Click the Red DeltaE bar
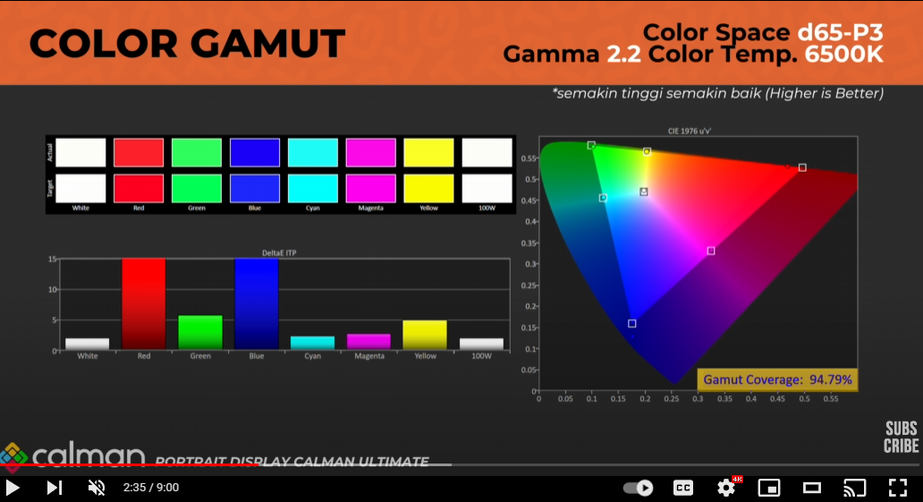923x502 pixels. (144, 304)
